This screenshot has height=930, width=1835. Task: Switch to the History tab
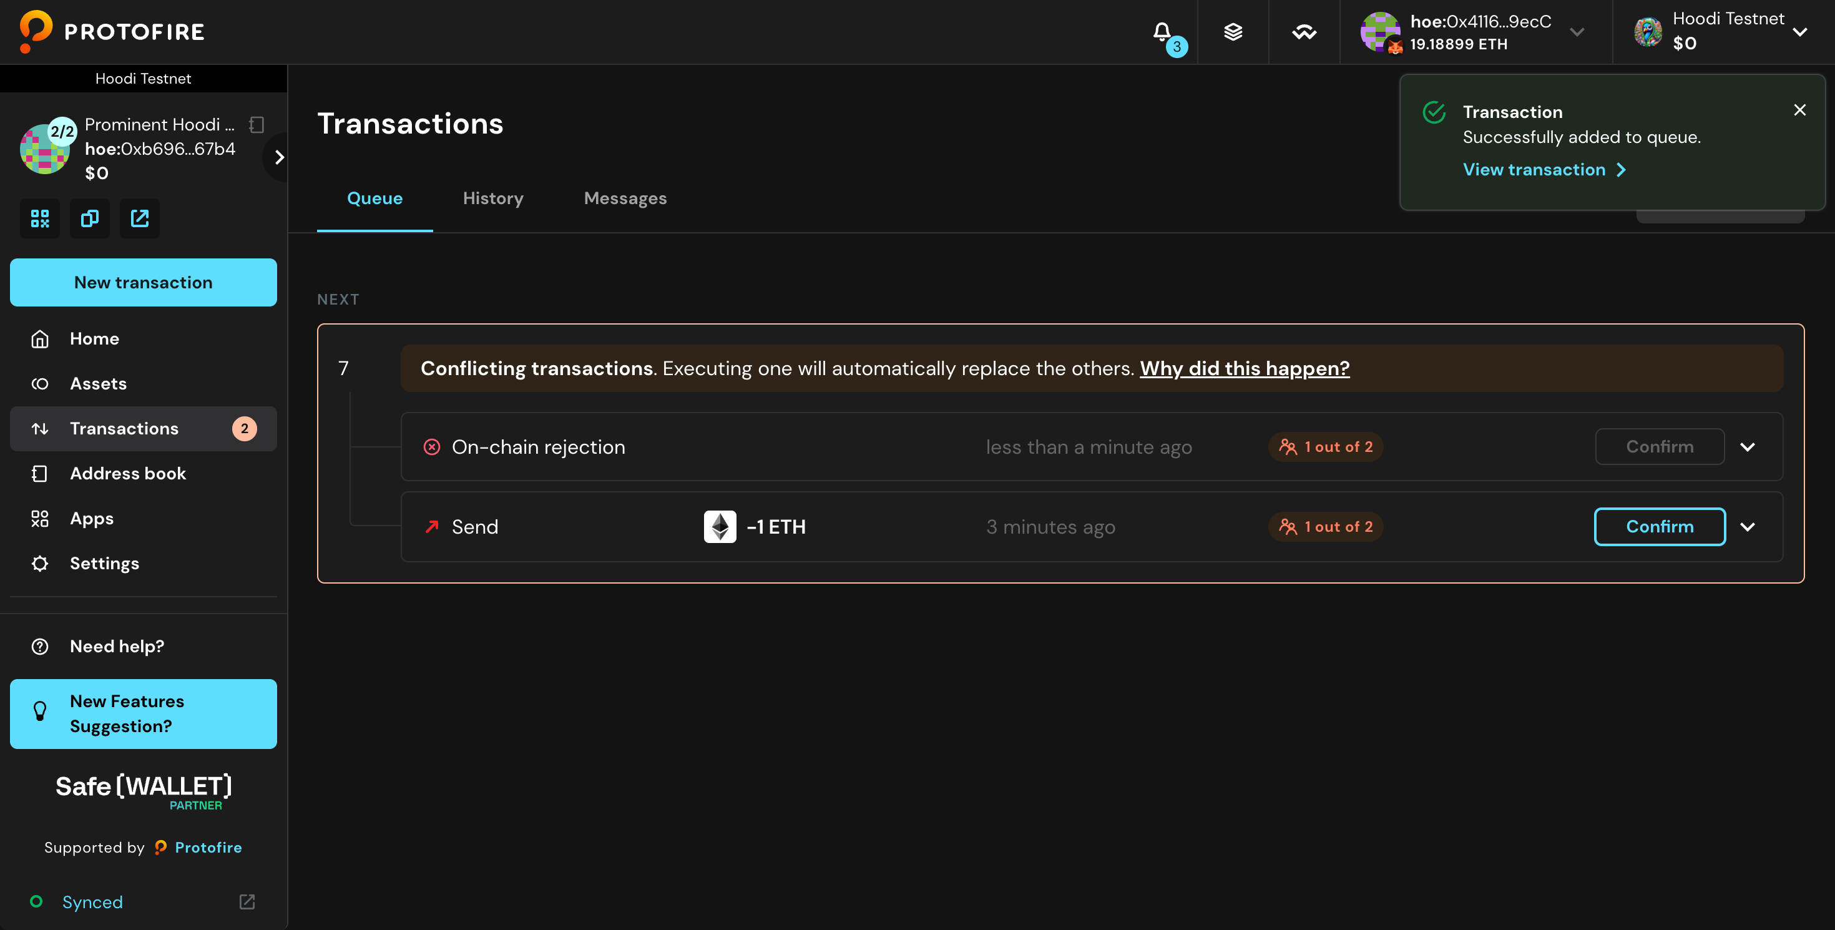(493, 198)
